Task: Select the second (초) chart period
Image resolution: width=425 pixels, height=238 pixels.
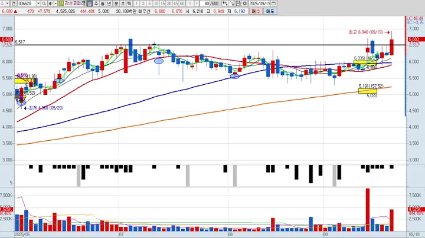Action: coord(123,4)
